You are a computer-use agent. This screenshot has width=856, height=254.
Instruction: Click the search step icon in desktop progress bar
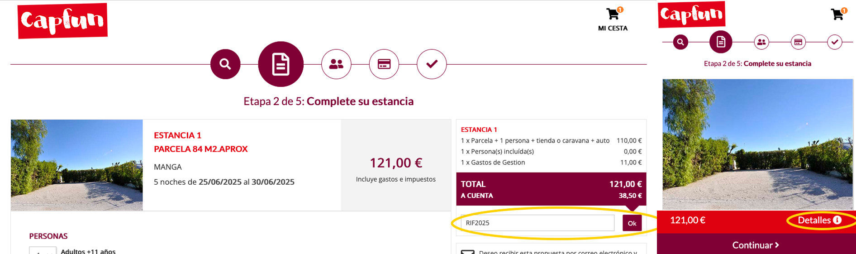(225, 64)
